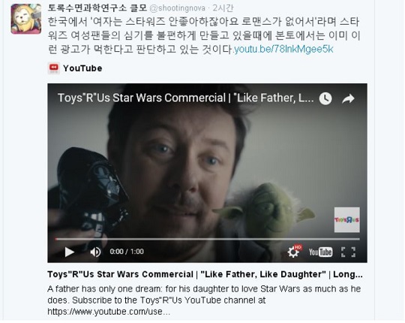Mute the video with the speaker icon

[95, 252]
